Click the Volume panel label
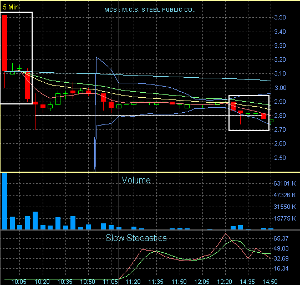 [x=136, y=181]
